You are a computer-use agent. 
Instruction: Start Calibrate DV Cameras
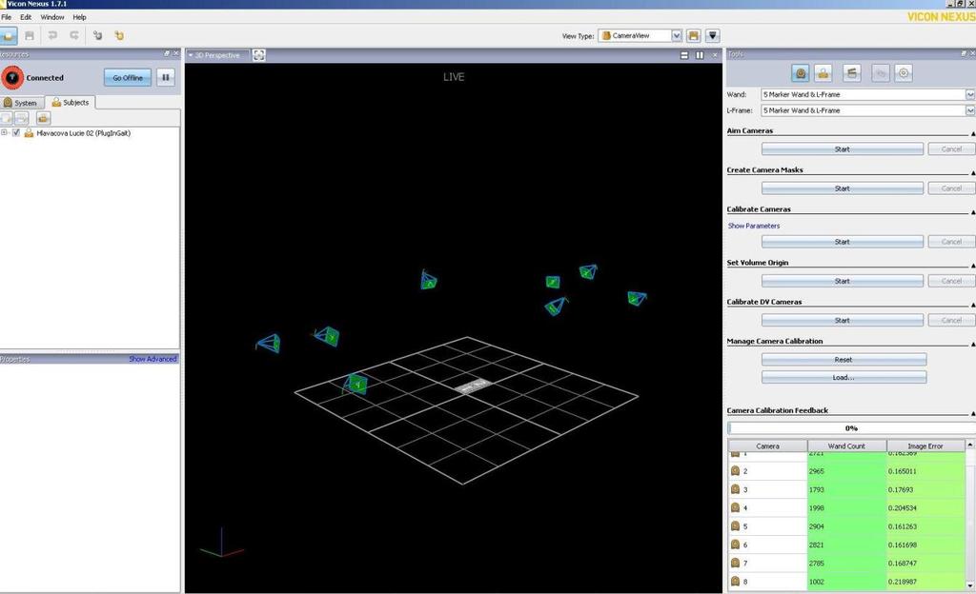pyautogui.click(x=843, y=320)
